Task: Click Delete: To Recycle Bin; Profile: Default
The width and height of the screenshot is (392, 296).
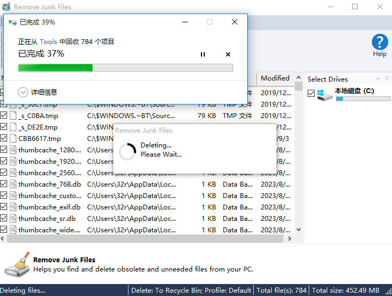Action: click(191, 290)
